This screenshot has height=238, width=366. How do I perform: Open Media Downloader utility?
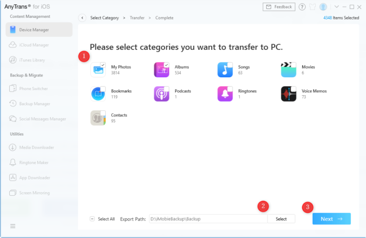[39, 148]
